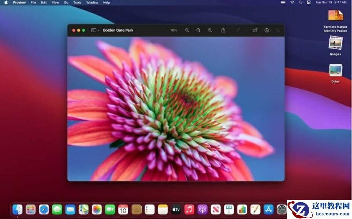Viewport: 352px width, 219px height.
Task: Open Launchpad from the Dock
Action: coord(30,210)
